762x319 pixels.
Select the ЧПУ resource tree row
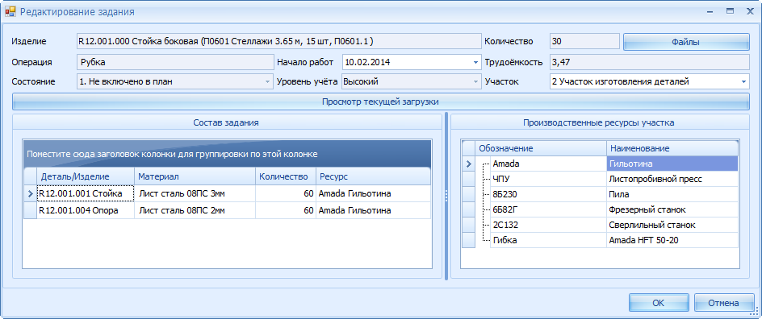(x=548, y=179)
